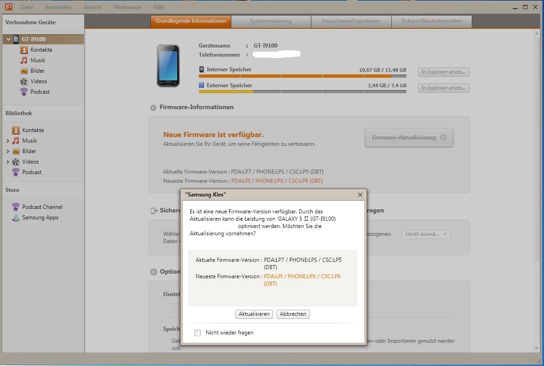
Task: Open library Kontakte icon under Bibliothek
Action: click(16, 130)
